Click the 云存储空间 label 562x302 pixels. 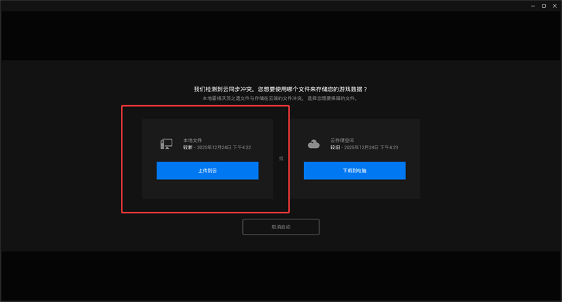[342, 140]
